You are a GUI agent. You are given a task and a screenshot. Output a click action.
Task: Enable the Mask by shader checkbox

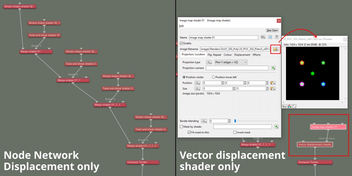tap(181, 126)
